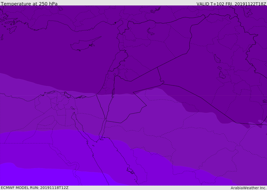Click the 'Temperature at 250 hPa' title text

pyautogui.click(x=29, y=4)
